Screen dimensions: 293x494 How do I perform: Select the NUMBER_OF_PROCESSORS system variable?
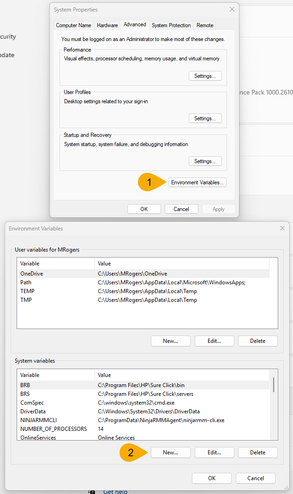(53, 429)
